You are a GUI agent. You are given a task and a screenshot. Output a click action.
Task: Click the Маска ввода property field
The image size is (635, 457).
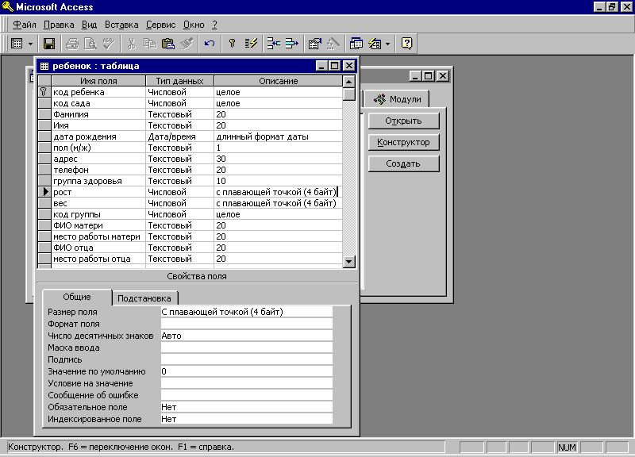[247, 348]
